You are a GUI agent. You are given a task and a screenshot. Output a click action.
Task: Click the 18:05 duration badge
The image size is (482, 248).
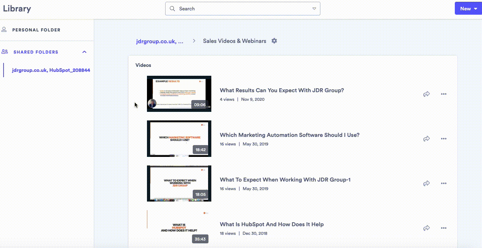[201, 194]
